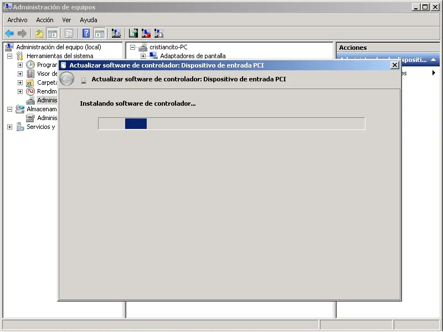The height and width of the screenshot is (332, 443).
Task: Collapse the Acciones section with the up arrow
Action: (x=433, y=60)
